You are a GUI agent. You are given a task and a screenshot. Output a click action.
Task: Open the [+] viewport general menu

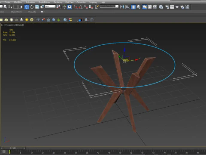[3, 25]
